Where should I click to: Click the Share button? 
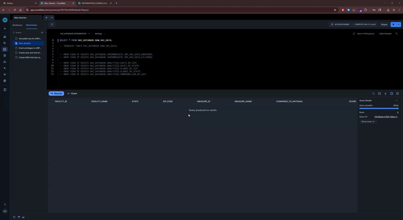click(384, 24)
